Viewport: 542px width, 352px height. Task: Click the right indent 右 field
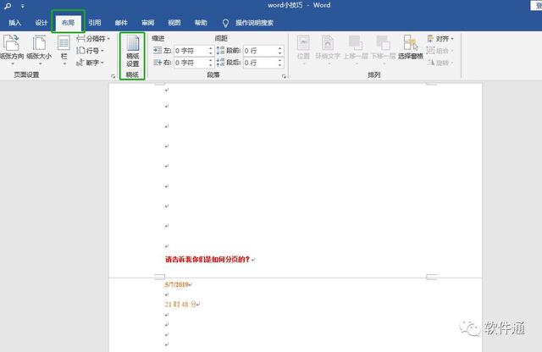194,63
